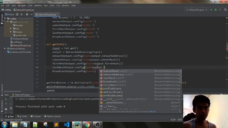228x128 pixels.
Task: Run NetworkProgram with the green play icon
Action: [211, 10]
